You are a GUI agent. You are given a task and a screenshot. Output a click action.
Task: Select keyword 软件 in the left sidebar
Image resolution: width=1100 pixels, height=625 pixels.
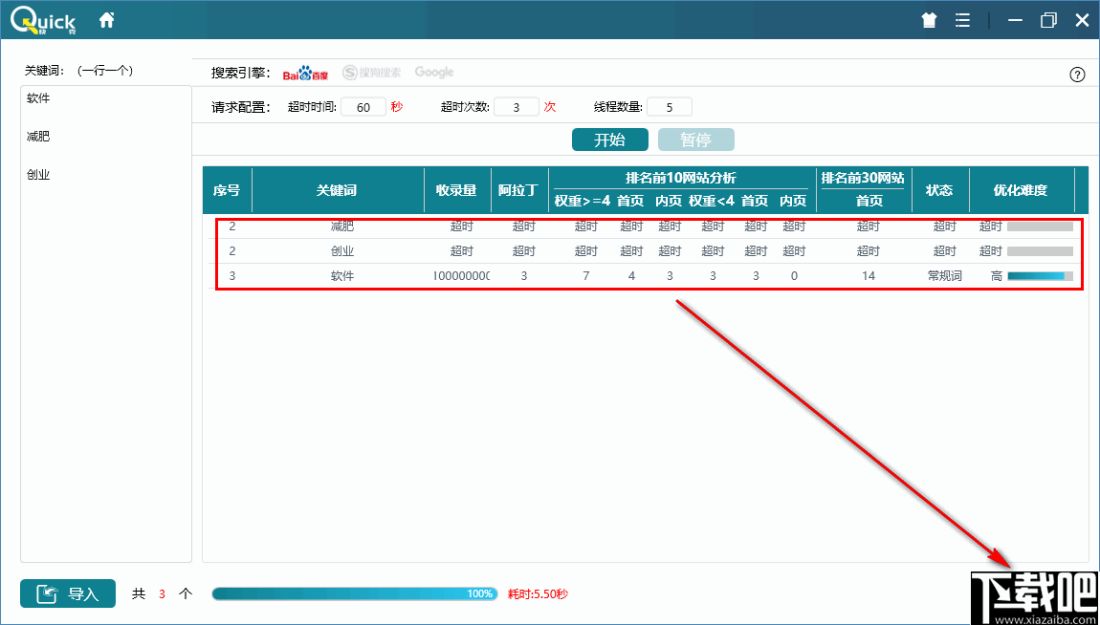click(x=39, y=97)
